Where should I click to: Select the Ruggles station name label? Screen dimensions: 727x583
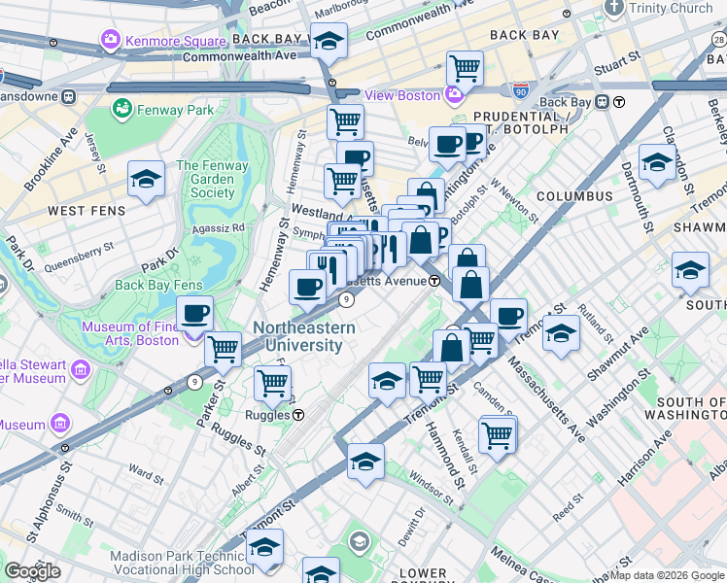tap(267, 415)
